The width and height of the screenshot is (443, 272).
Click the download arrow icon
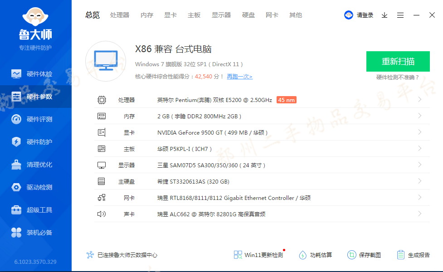click(385, 15)
